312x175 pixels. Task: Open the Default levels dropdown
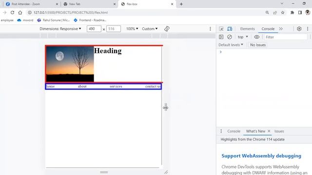[x=231, y=45]
